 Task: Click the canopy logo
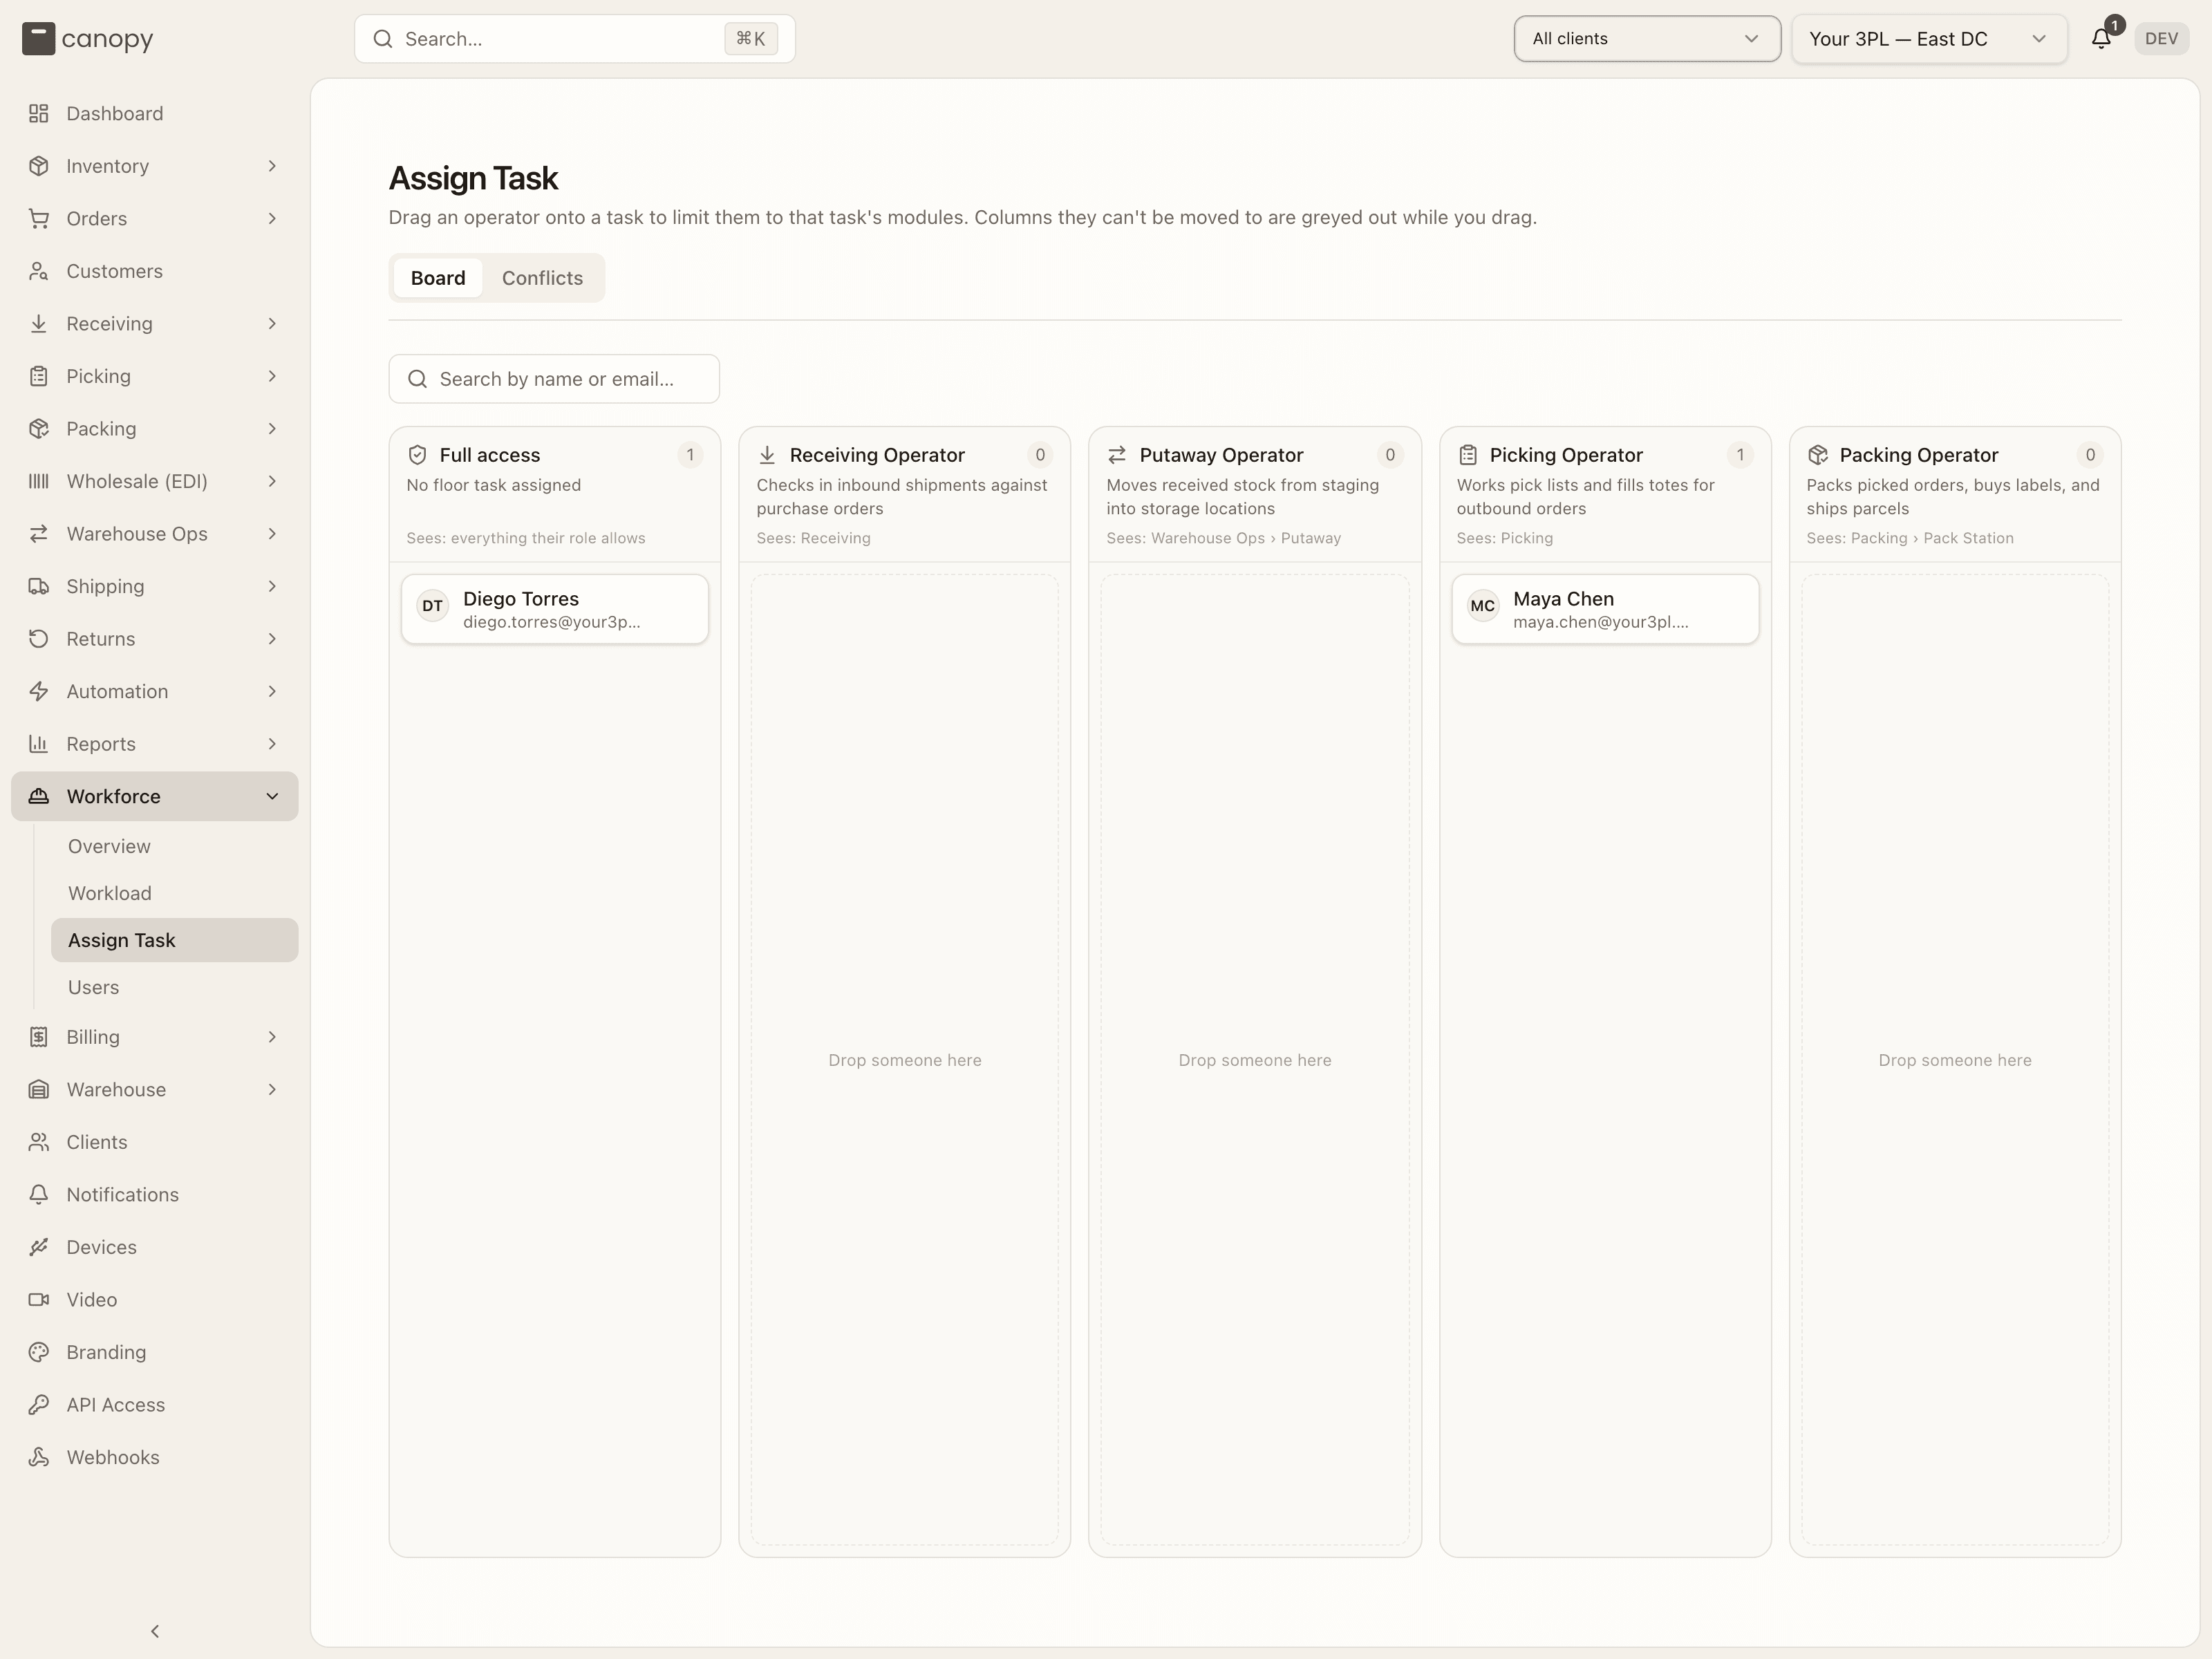(88, 39)
